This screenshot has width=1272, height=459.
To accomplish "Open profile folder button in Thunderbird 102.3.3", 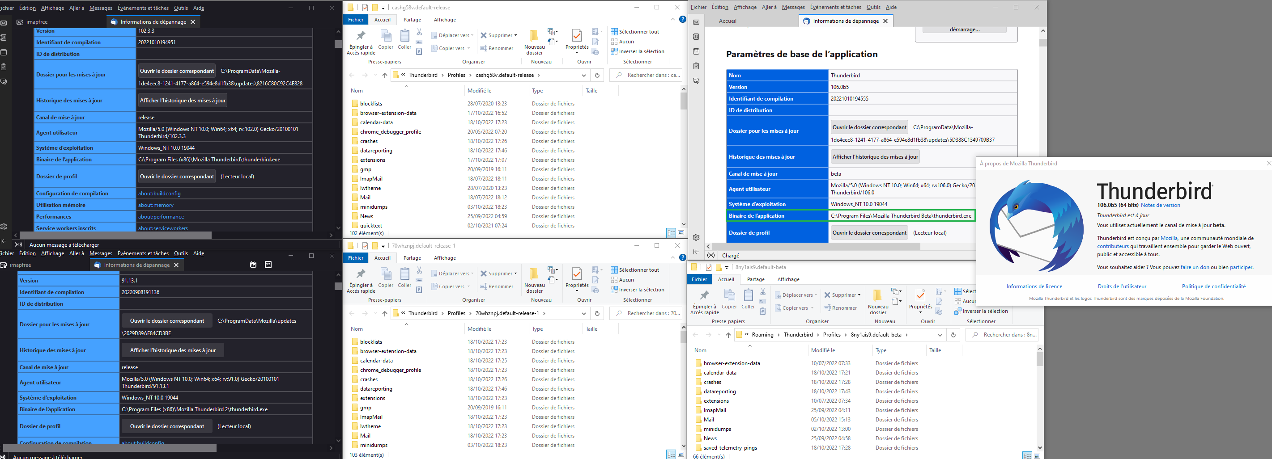I will (177, 177).
